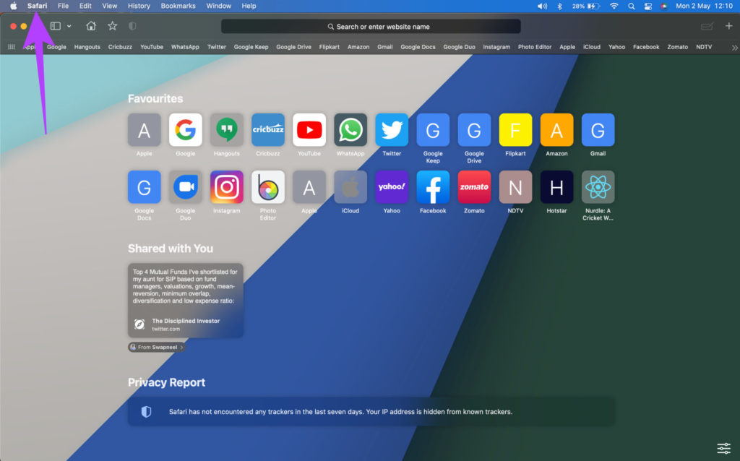Click the grid icon in Favourites bar
The height and width of the screenshot is (461, 740).
click(x=12, y=47)
